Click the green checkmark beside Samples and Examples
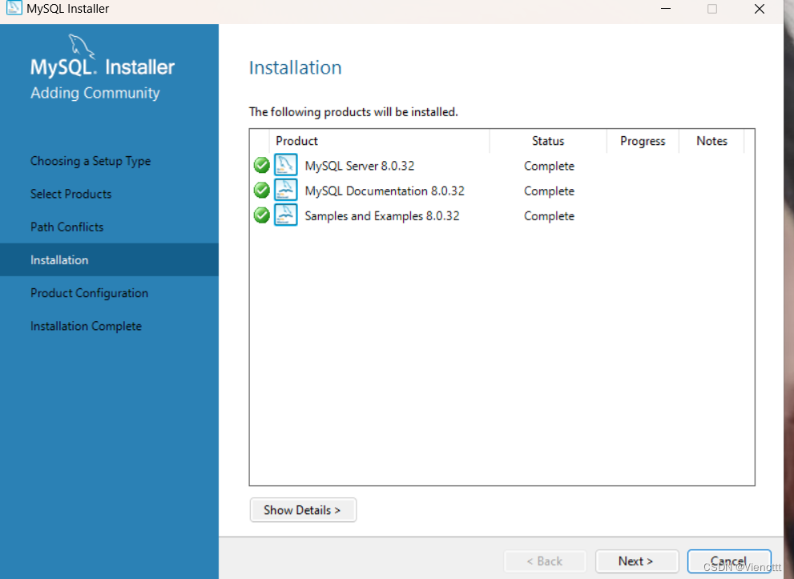The width and height of the screenshot is (794, 579). click(x=261, y=215)
